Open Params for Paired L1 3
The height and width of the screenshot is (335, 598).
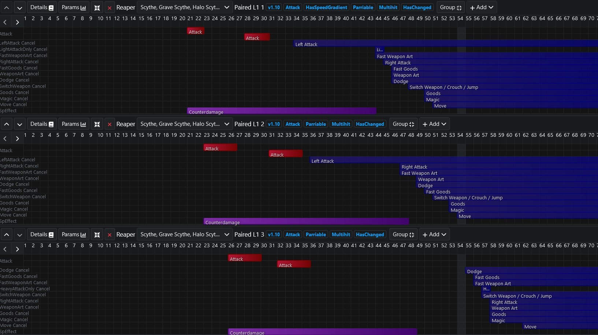(74, 234)
